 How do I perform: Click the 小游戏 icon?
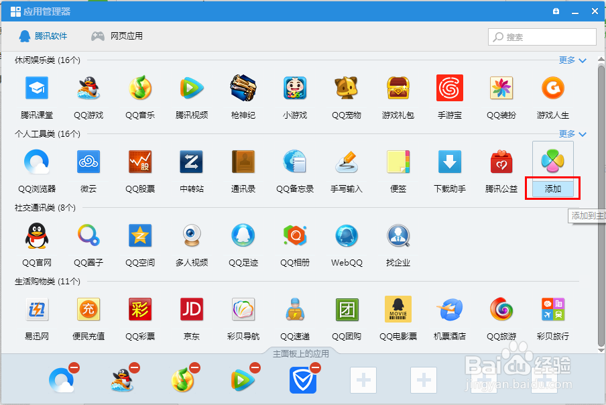pos(295,88)
